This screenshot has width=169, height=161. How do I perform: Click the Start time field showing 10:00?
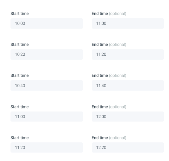click(46, 23)
